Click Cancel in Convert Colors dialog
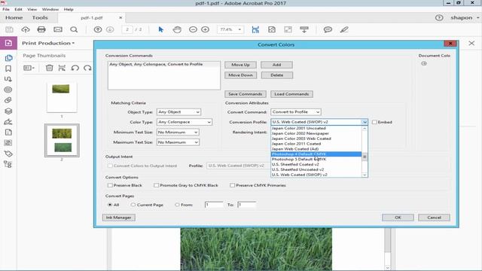 coord(434,218)
